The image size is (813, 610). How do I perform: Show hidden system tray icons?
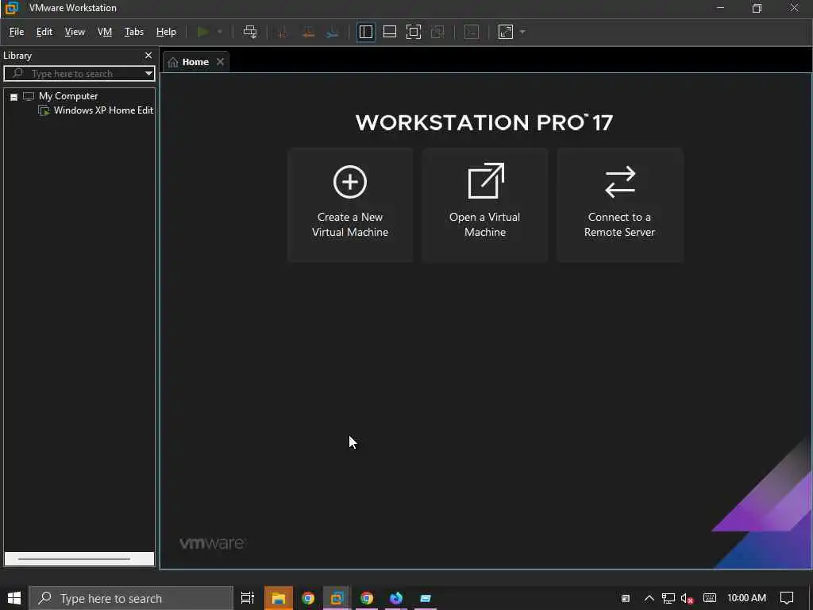(x=649, y=598)
